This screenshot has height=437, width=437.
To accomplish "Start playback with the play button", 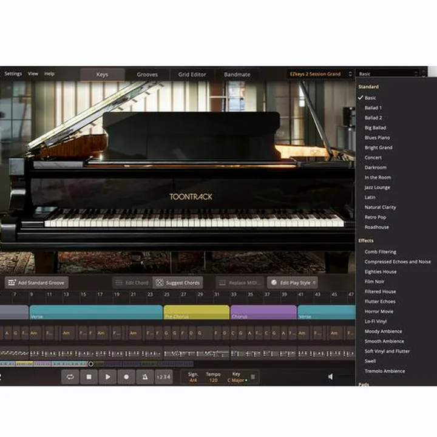I will click(x=107, y=377).
